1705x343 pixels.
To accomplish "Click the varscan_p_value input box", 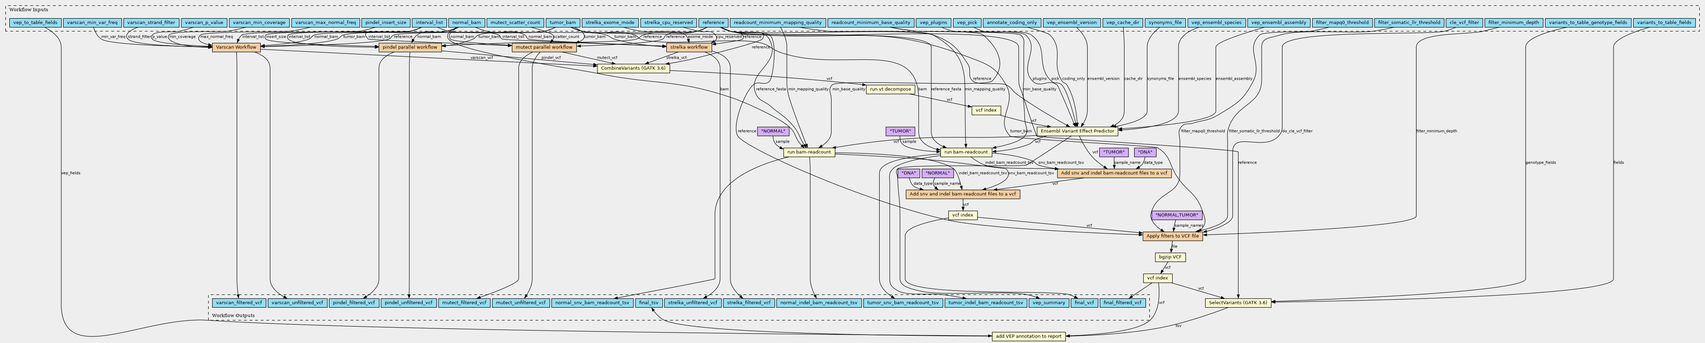I will [204, 22].
